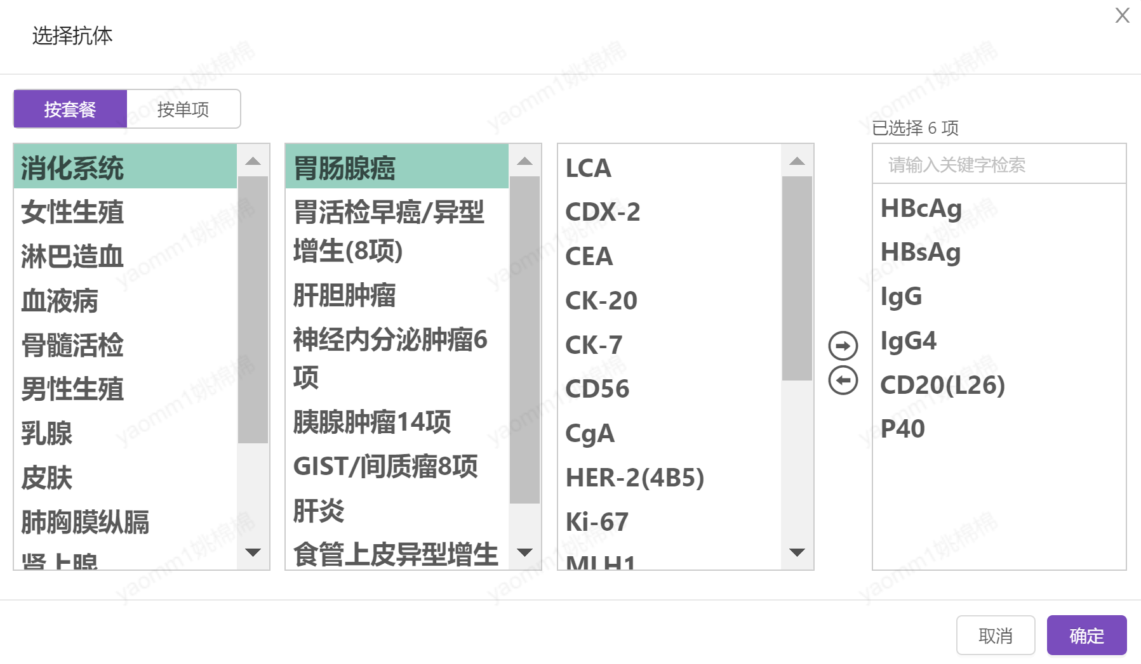Select 女性生殖 category
The width and height of the screenshot is (1141, 664).
point(72,212)
